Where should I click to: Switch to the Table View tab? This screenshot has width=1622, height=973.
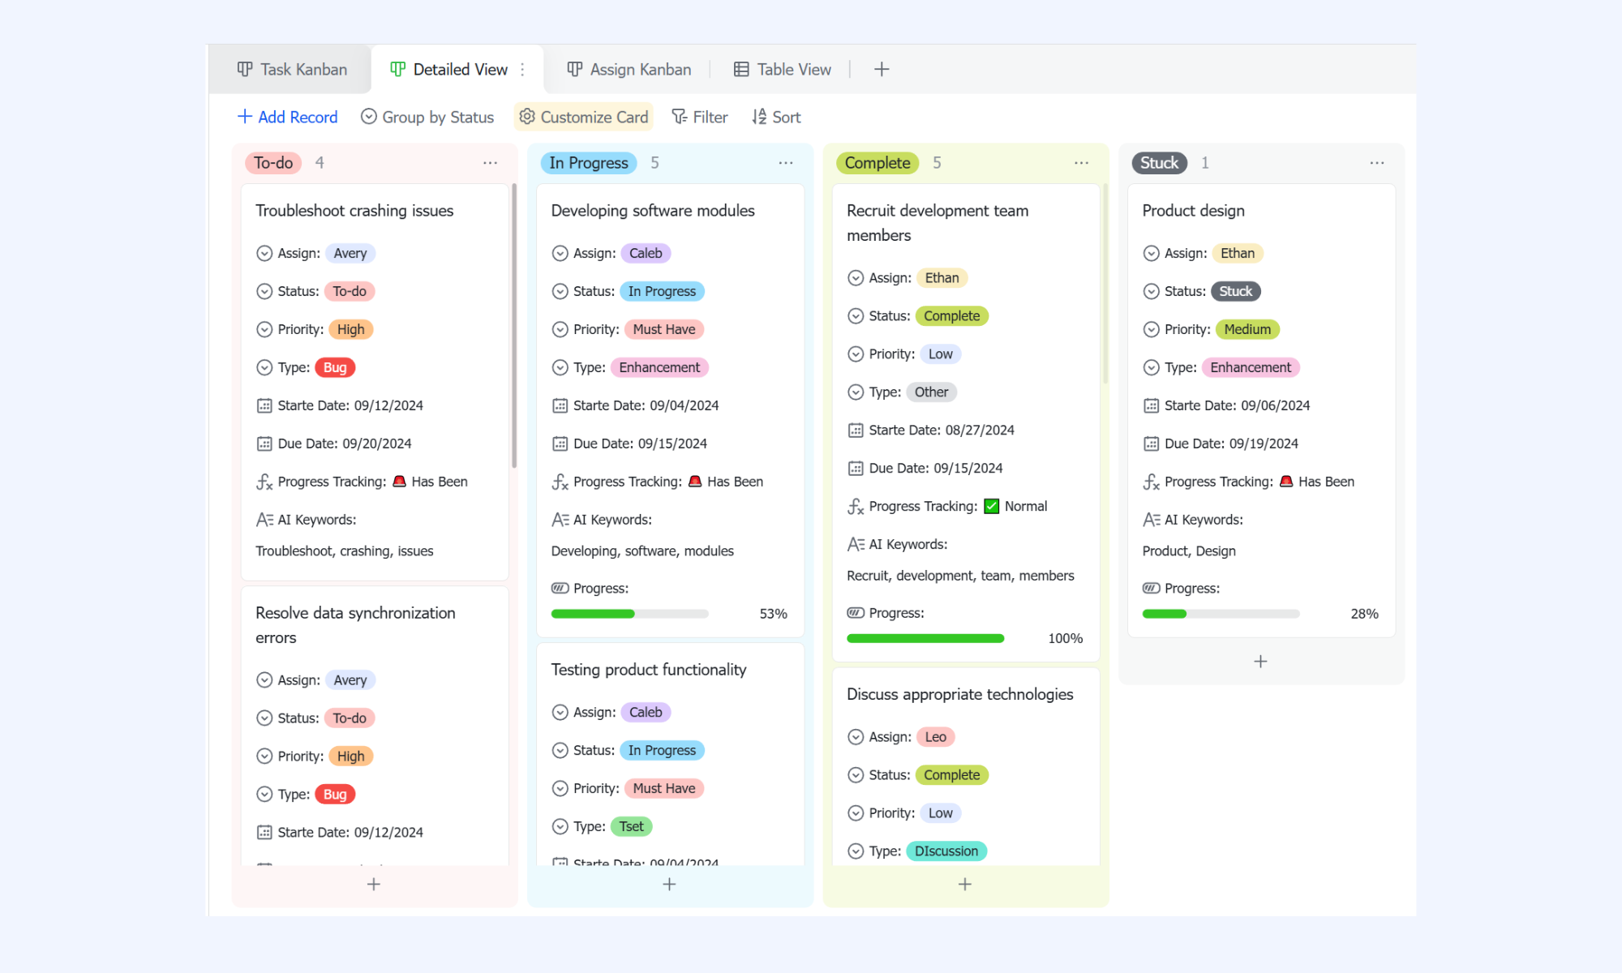pos(783,70)
